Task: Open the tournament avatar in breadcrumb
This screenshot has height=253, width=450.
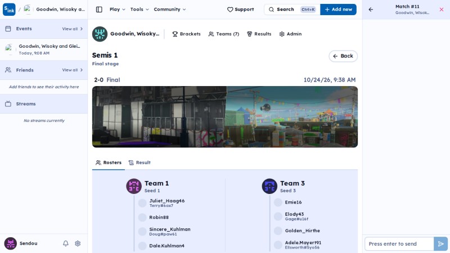Action: pyautogui.click(x=28, y=10)
